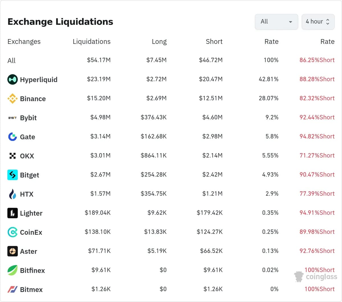This screenshot has width=342, height=302.
Task: Click the Bitmex logo icon
Action: (x=13, y=289)
